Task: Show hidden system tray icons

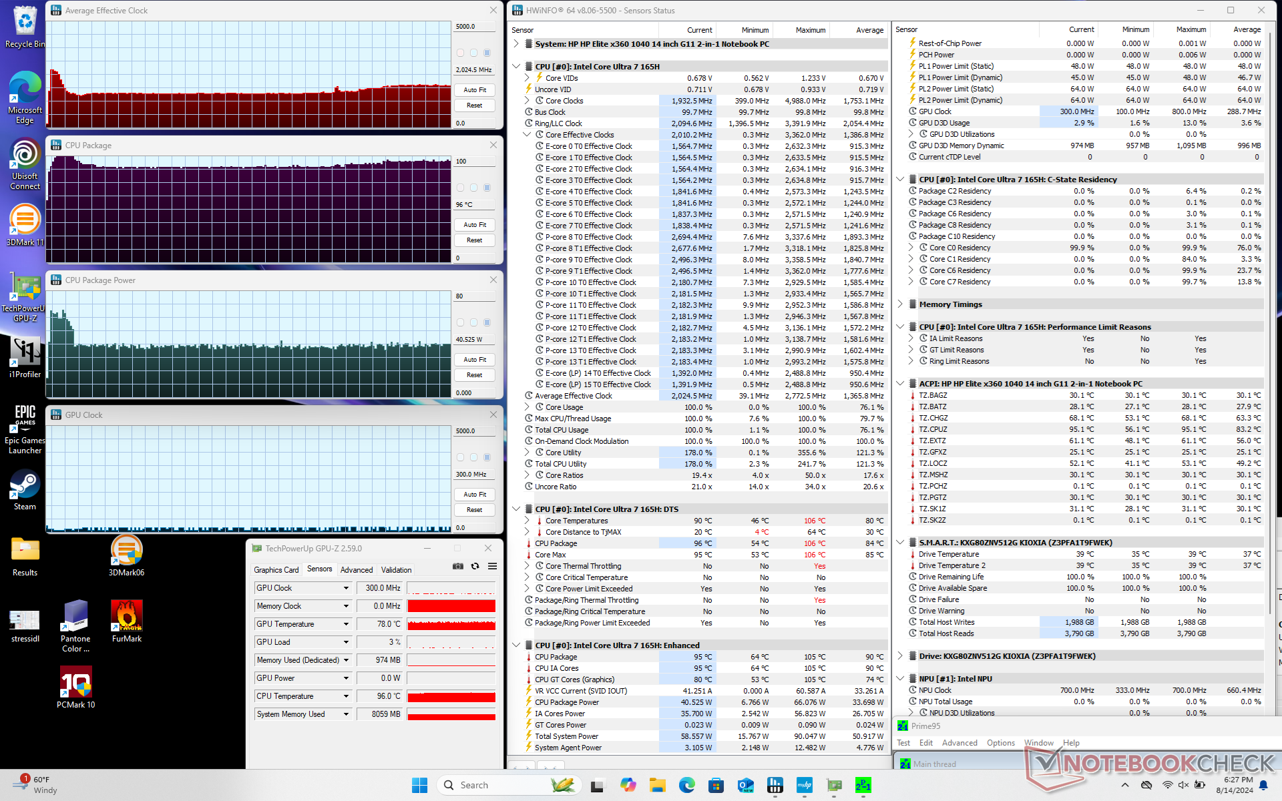Action: click(x=1124, y=785)
